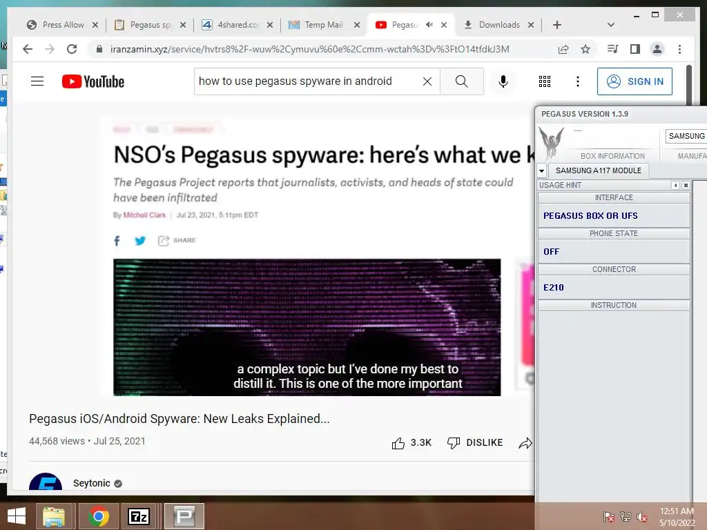Open the network tray icon
707x530 pixels.
[625, 517]
